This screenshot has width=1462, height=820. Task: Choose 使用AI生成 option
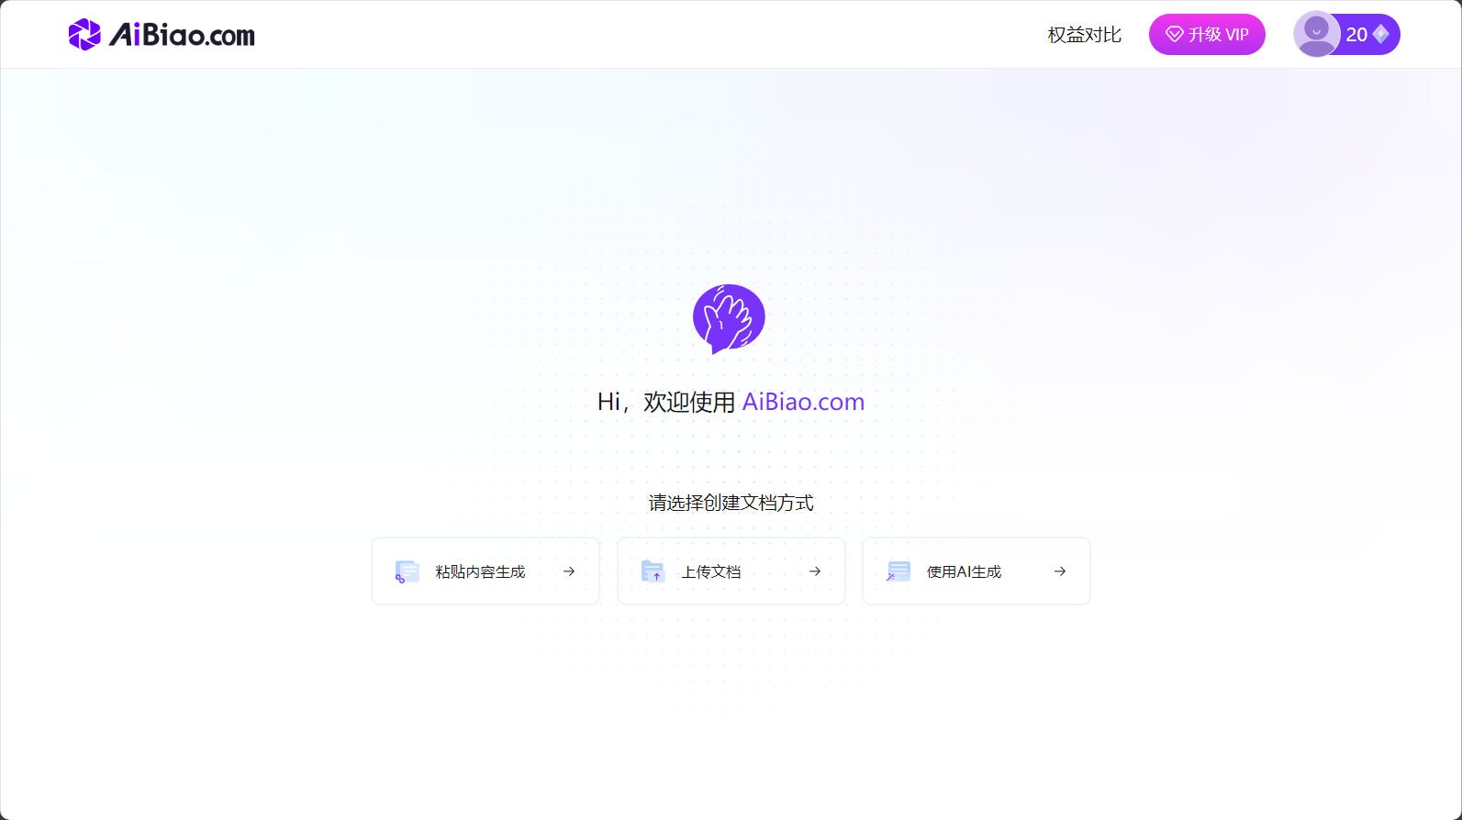pos(977,571)
